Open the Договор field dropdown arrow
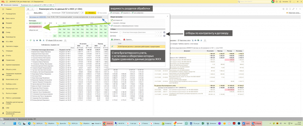The width and height of the screenshot is (303, 126). (157, 35)
